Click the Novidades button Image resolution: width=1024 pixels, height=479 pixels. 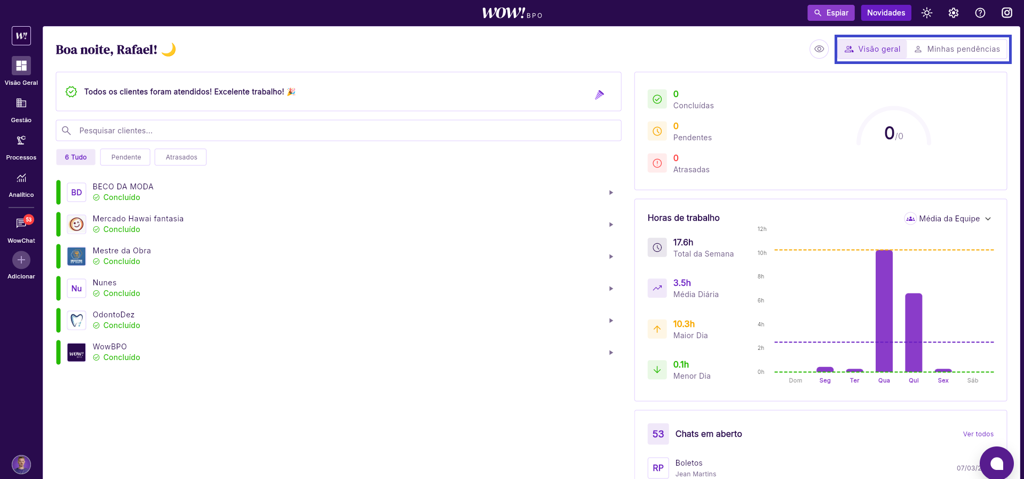pos(886,13)
